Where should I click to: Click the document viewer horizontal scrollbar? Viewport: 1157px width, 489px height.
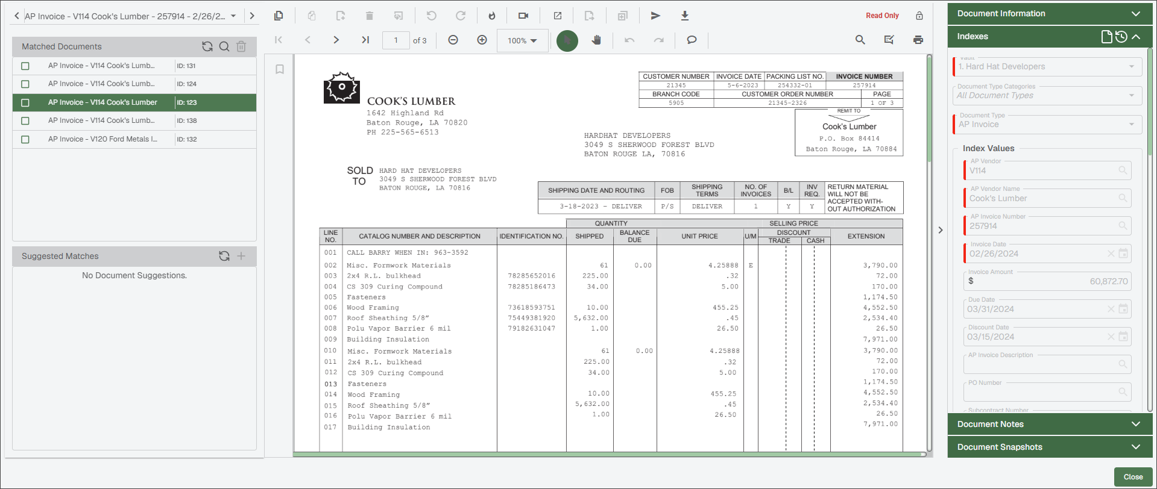tap(609, 455)
